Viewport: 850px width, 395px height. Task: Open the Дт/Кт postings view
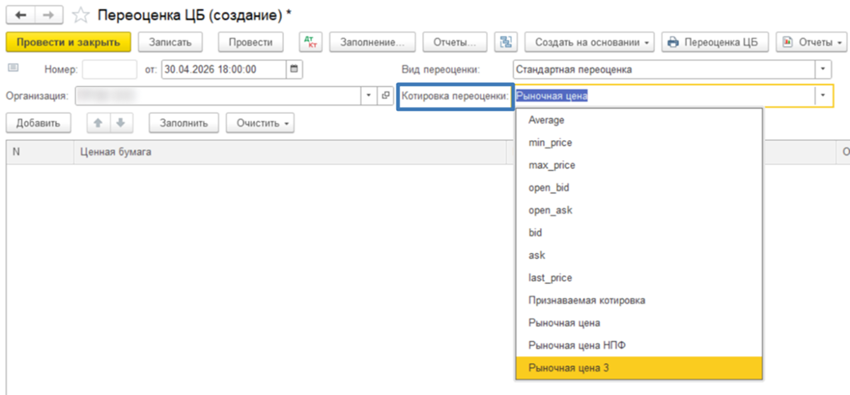click(309, 42)
